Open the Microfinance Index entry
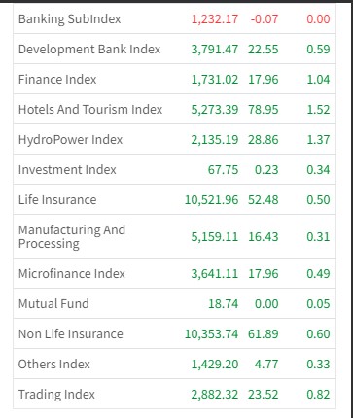The image size is (353, 418). 174,273
